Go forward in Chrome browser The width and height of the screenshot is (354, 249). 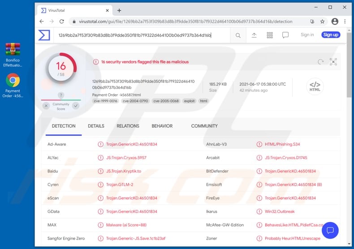click(52, 21)
